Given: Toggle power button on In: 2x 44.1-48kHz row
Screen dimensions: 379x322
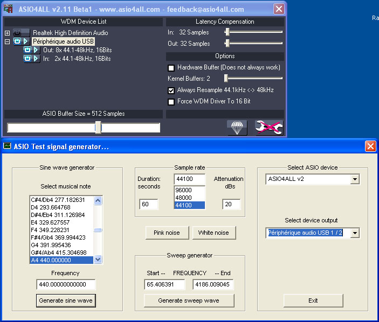Looking at the screenshot, I should point(28,58).
